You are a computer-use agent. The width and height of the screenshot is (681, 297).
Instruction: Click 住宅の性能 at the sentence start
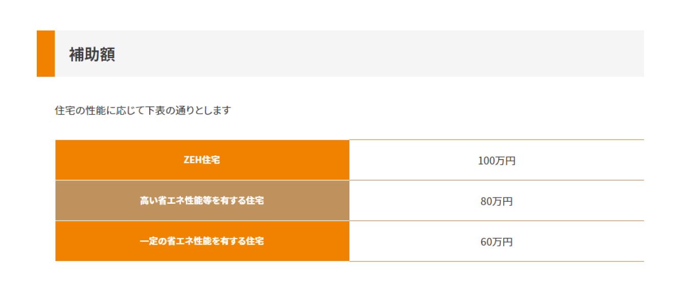click(78, 110)
